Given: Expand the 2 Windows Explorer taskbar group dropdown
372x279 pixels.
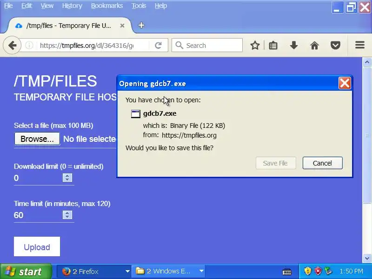Looking at the screenshot, I should pyautogui.click(x=201, y=271).
